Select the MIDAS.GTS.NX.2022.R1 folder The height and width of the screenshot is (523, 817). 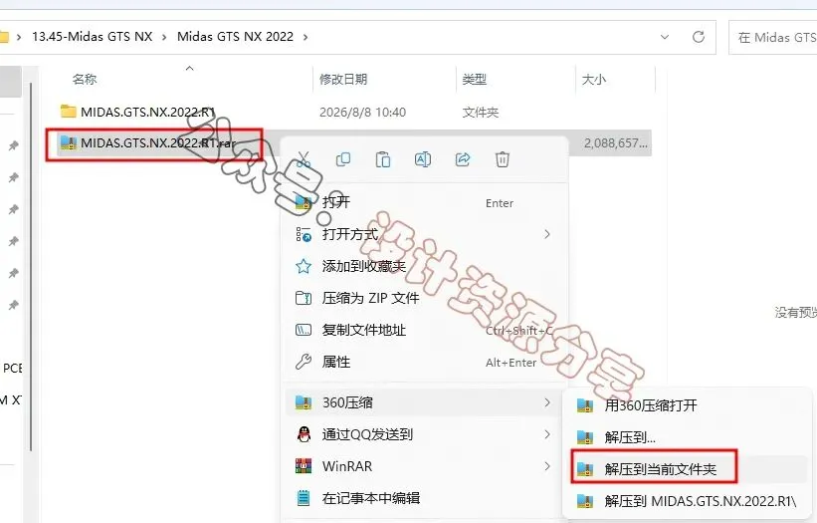[148, 112]
